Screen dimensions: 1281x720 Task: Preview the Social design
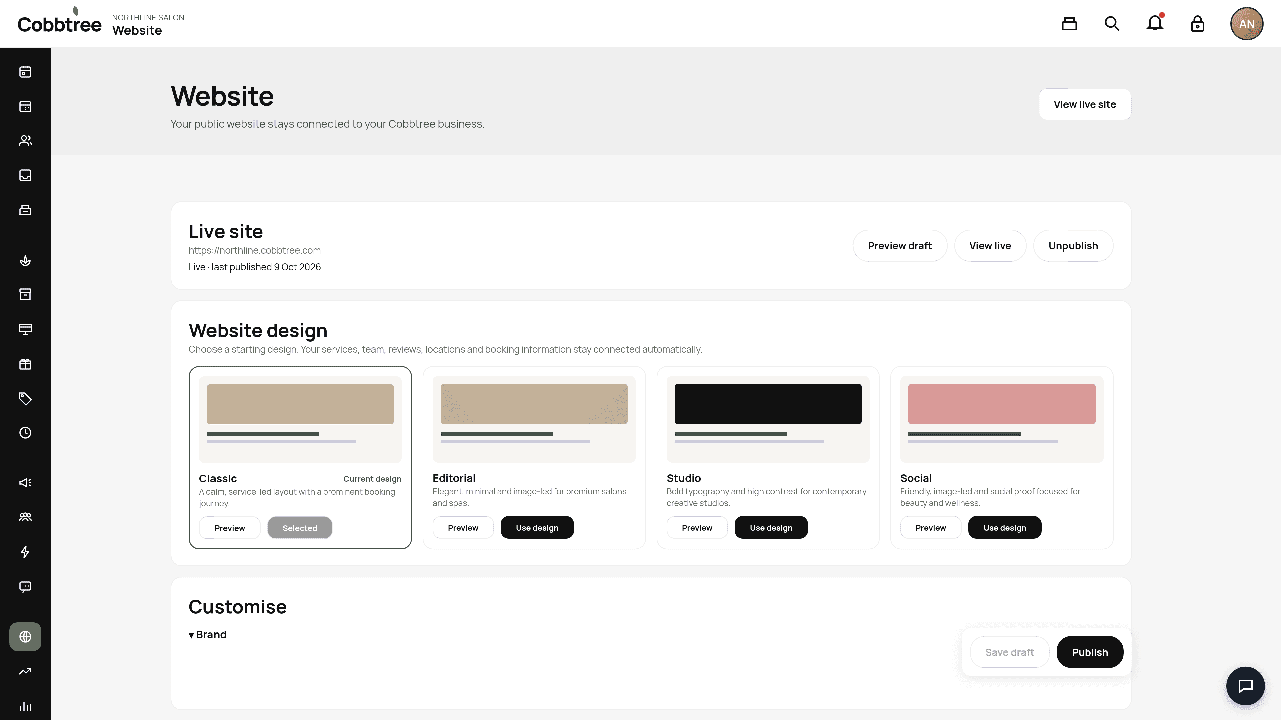[x=930, y=527]
